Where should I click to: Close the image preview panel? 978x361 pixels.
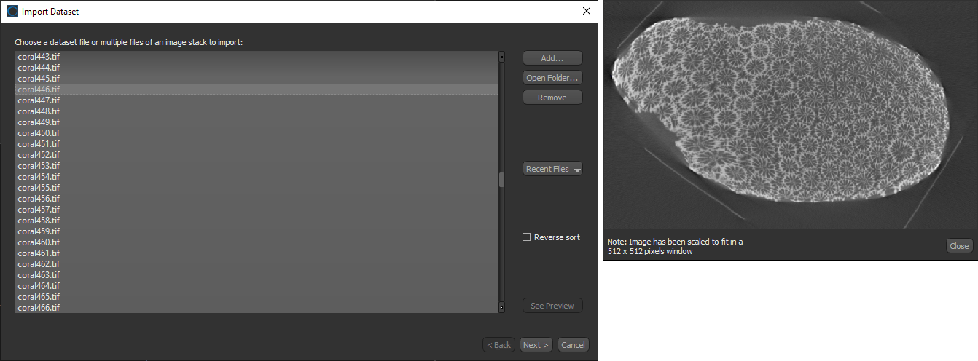click(959, 246)
